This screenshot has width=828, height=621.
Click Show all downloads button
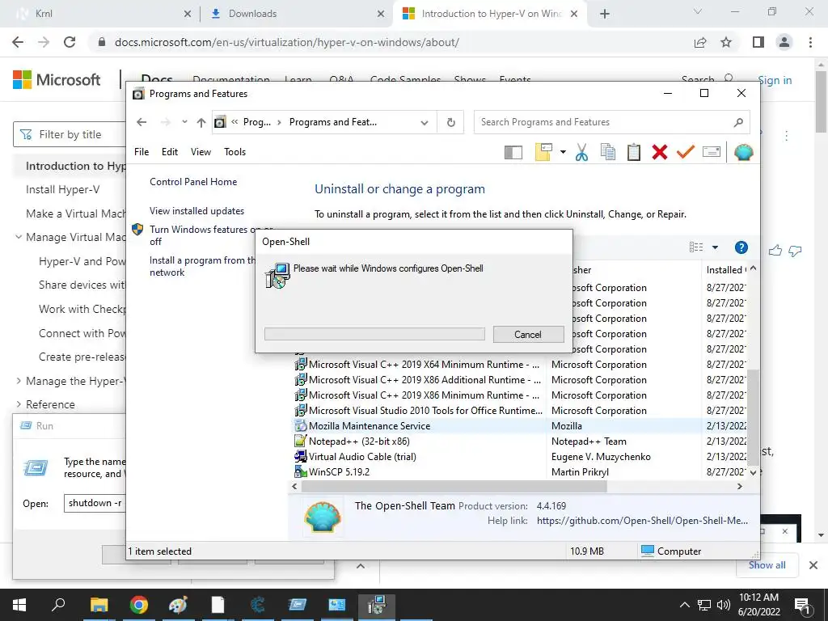767,565
